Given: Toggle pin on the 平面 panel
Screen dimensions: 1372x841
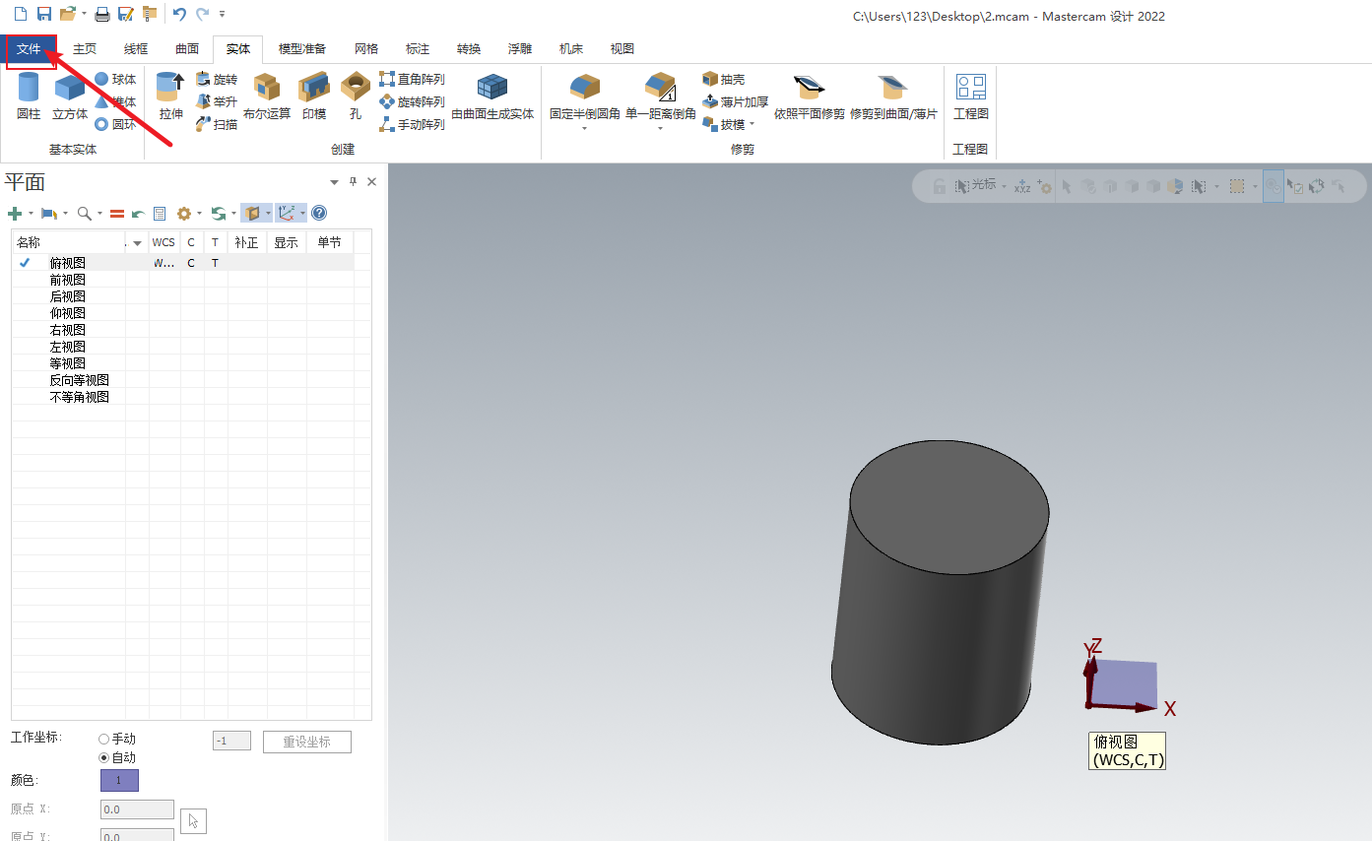Looking at the screenshot, I should point(354,182).
